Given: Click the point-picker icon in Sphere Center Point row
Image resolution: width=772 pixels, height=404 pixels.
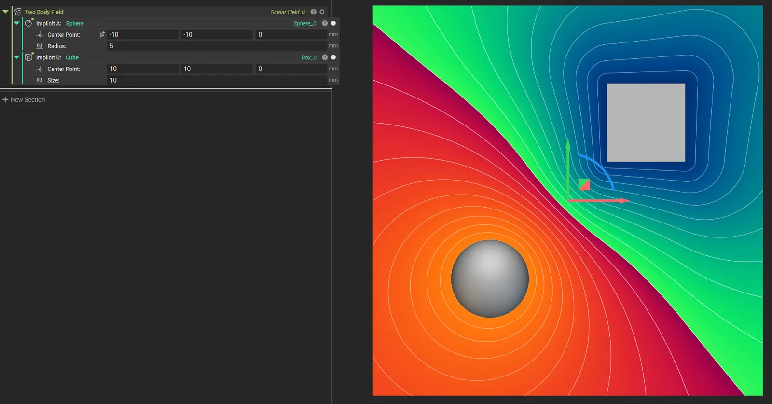Looking at the screenshot, I should [102, 34].
